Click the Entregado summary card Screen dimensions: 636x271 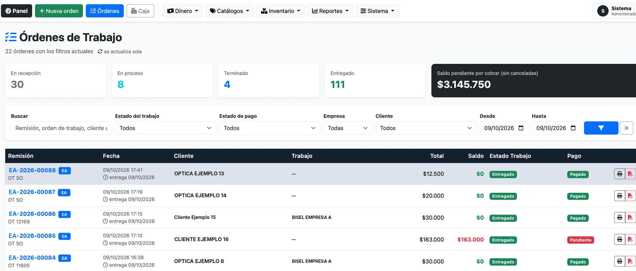coord(375,81)
